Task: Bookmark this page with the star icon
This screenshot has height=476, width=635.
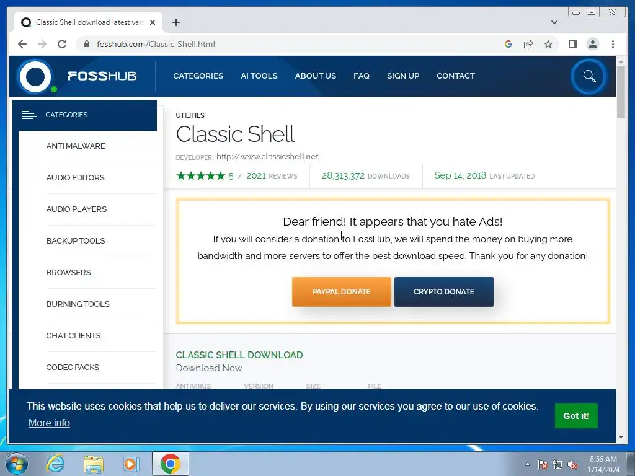Action: [x=548, y=44]
